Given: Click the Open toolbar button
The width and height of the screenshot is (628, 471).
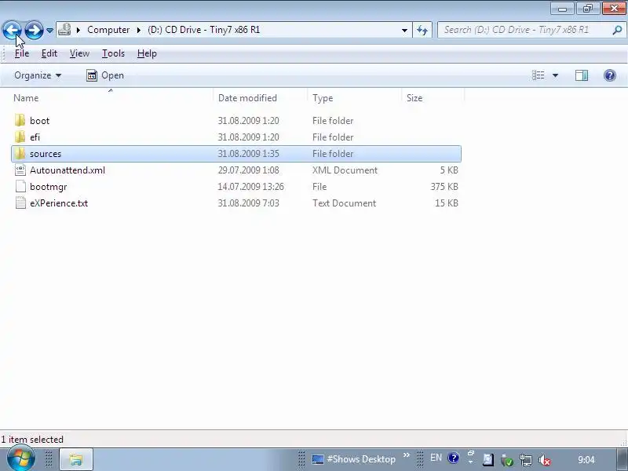Looking at the screenshot, I should [x=105, y=75].
